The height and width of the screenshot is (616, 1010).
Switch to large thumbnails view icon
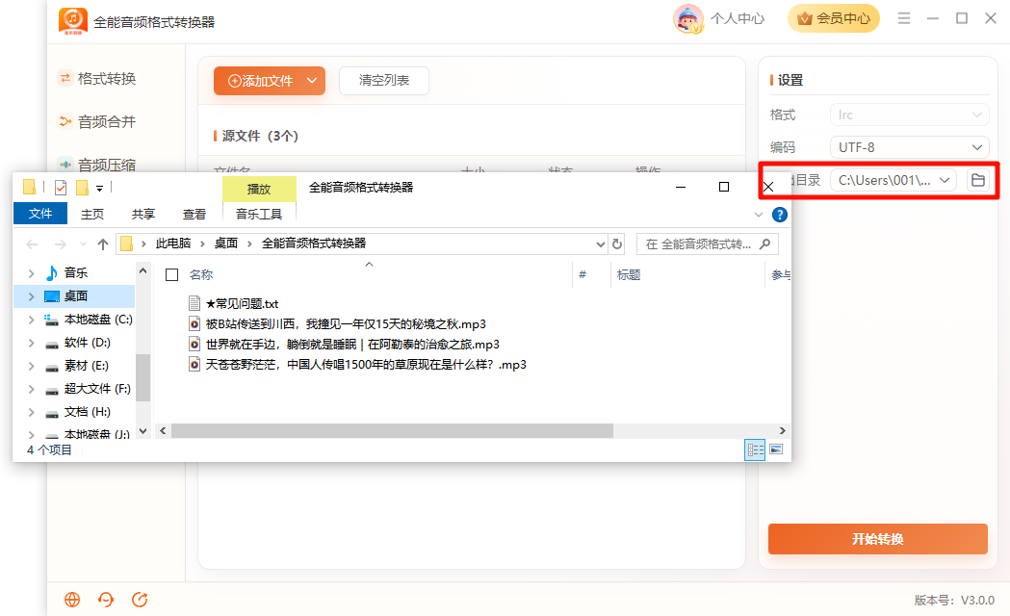[776, 449]
